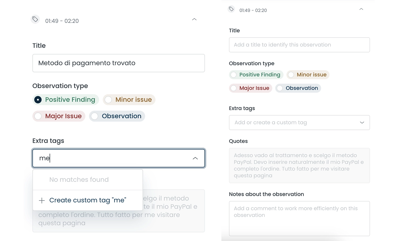Click Create custom tag "me" option
Screen dimensions: 417x241
(x=88, y=200)
